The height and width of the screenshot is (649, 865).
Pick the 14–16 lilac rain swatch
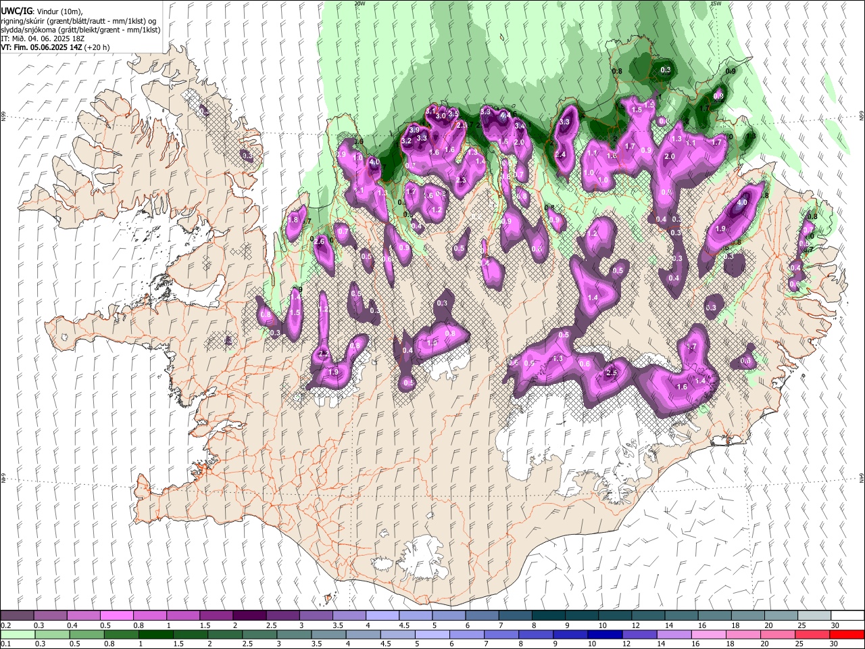coord(674,634)
